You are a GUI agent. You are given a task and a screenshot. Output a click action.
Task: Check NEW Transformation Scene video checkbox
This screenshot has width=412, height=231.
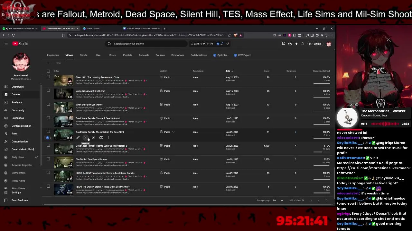point(48,173)
